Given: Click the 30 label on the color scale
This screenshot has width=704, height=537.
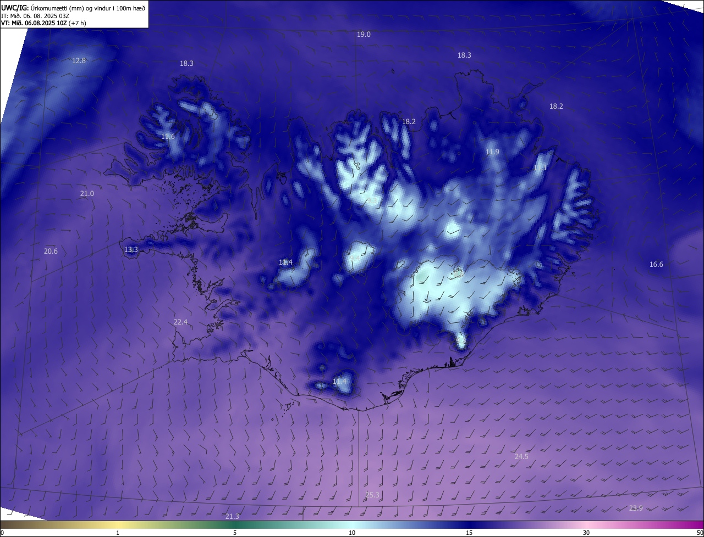Looking at the screenshot, I should tap(586, 533).
